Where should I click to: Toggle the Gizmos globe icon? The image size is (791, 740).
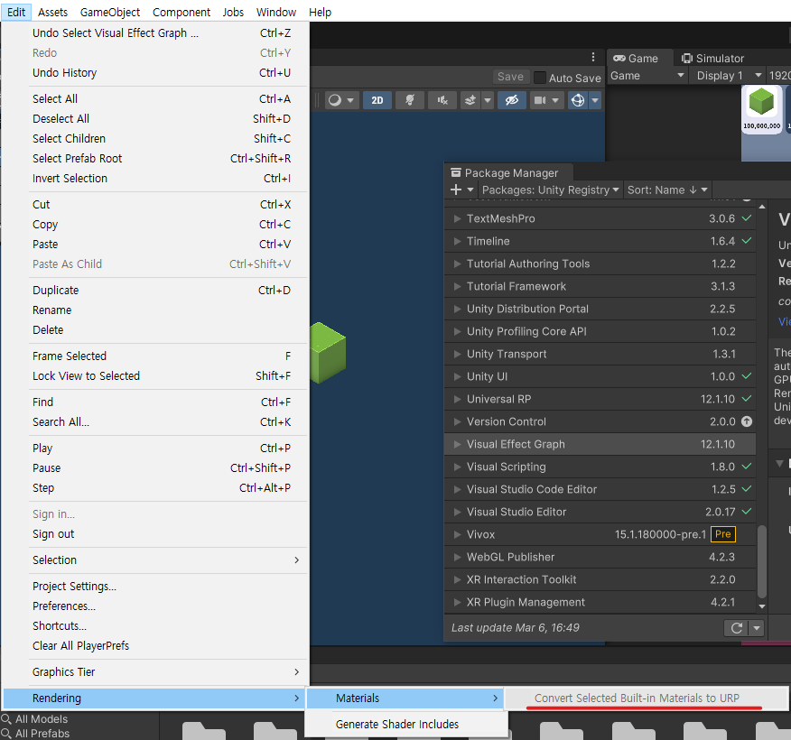578,100
